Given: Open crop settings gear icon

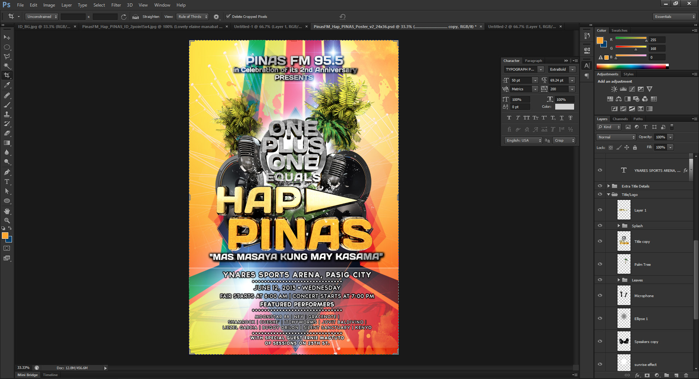Looking at the screenshot, I should pos(216,17).
